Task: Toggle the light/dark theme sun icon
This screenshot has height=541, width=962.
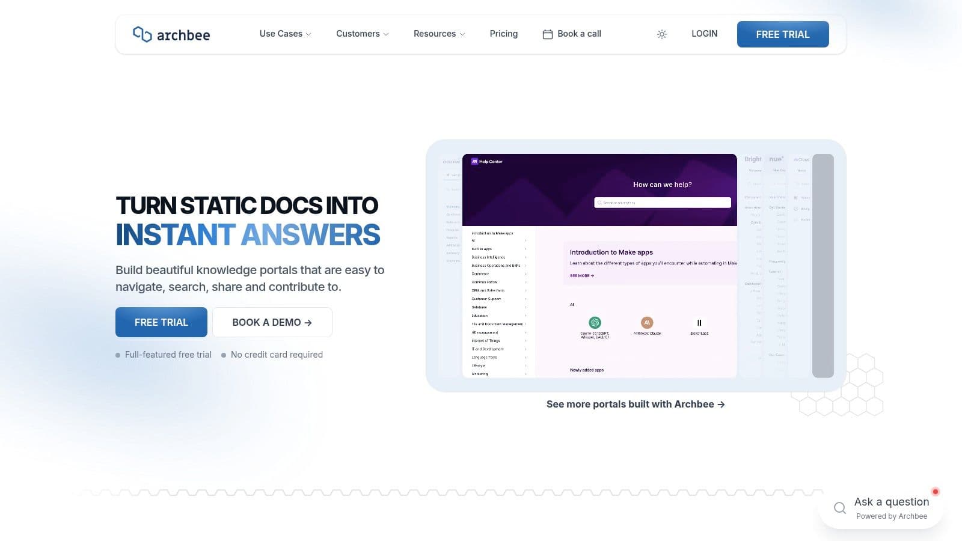Action: [662, 34]
